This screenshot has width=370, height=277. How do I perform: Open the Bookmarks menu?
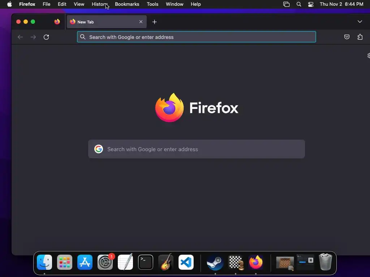[x=127, y=4]
